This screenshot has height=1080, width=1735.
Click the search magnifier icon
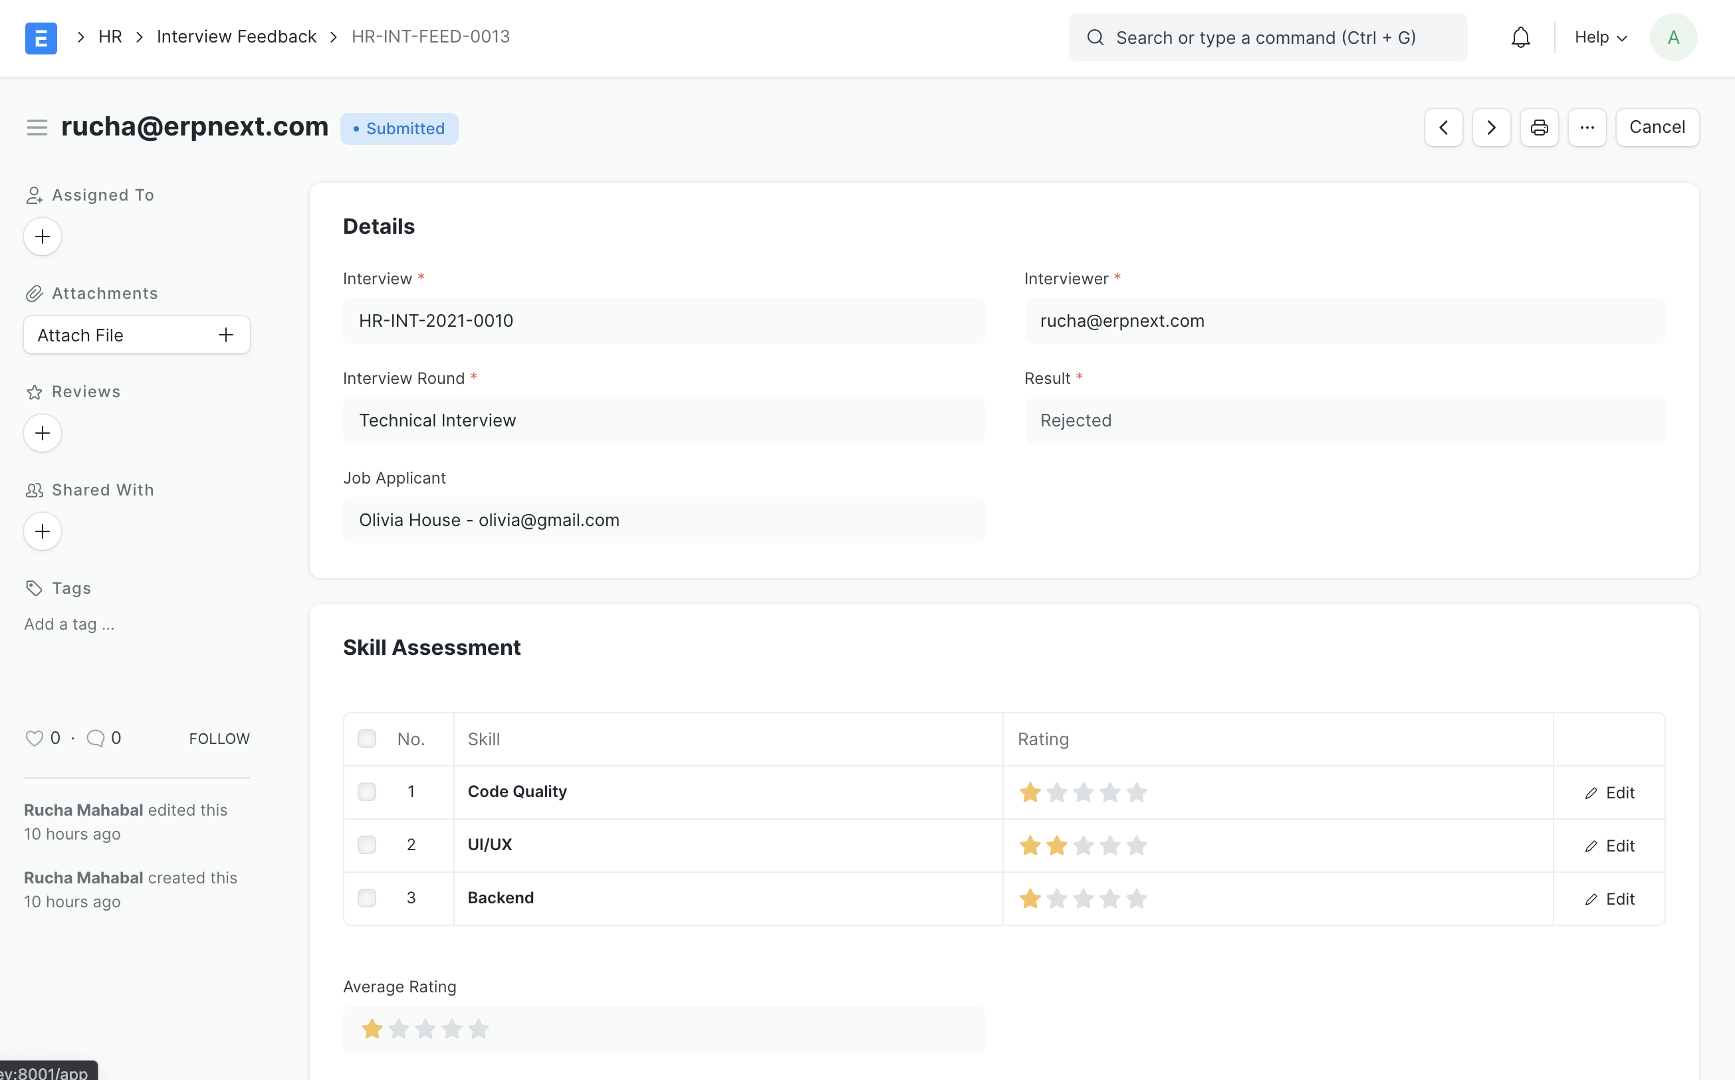click(1096, 37)
